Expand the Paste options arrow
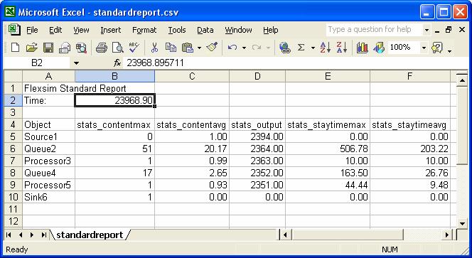Screen dimensions: 472x258 point(199,48)
